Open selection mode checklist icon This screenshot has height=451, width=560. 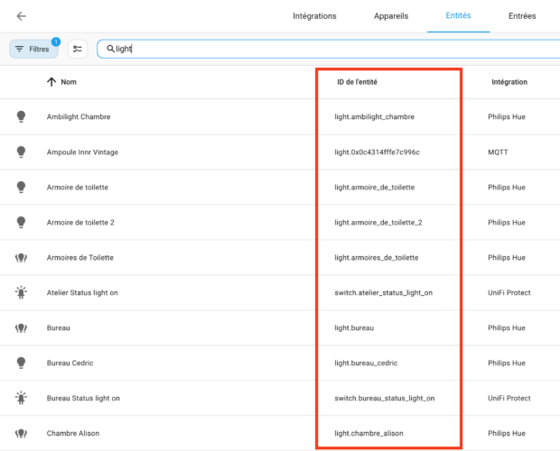tap(78, 49)
